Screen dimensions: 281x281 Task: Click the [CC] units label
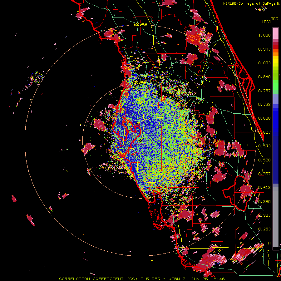[x=266, y=22]
